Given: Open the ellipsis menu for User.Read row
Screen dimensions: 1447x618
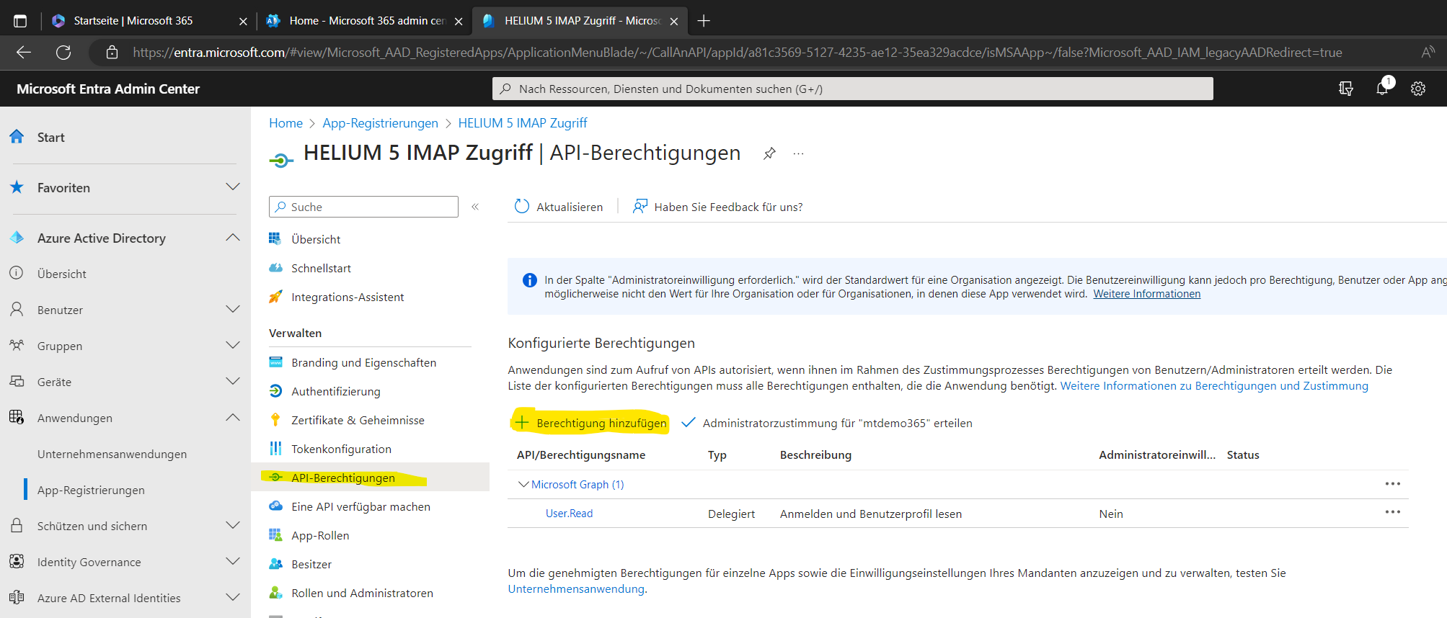Looking at the screenshot, I should click(1392, 512).
